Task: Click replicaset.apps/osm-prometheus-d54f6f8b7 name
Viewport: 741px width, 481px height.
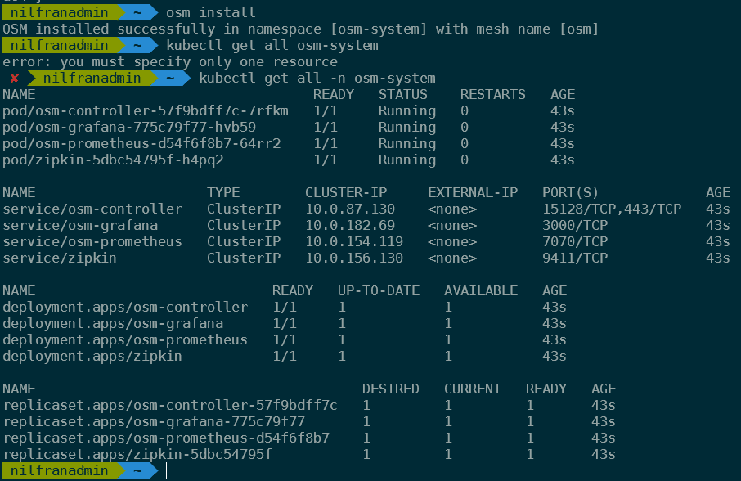Action: pos(166,438)
